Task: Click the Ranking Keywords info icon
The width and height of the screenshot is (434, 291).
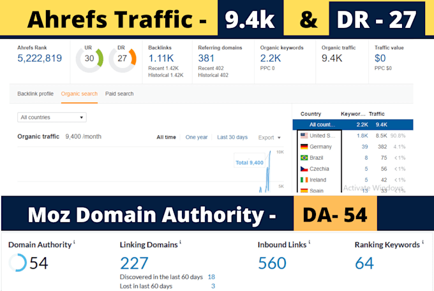Action: pos(423,243)
